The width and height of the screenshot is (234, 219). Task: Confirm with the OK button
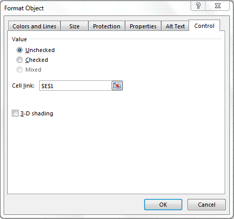tap(163, 205)
